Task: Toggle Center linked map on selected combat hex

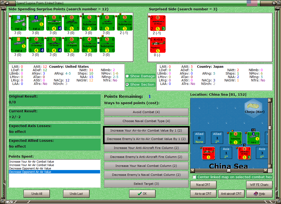Action: click(194, 177)
